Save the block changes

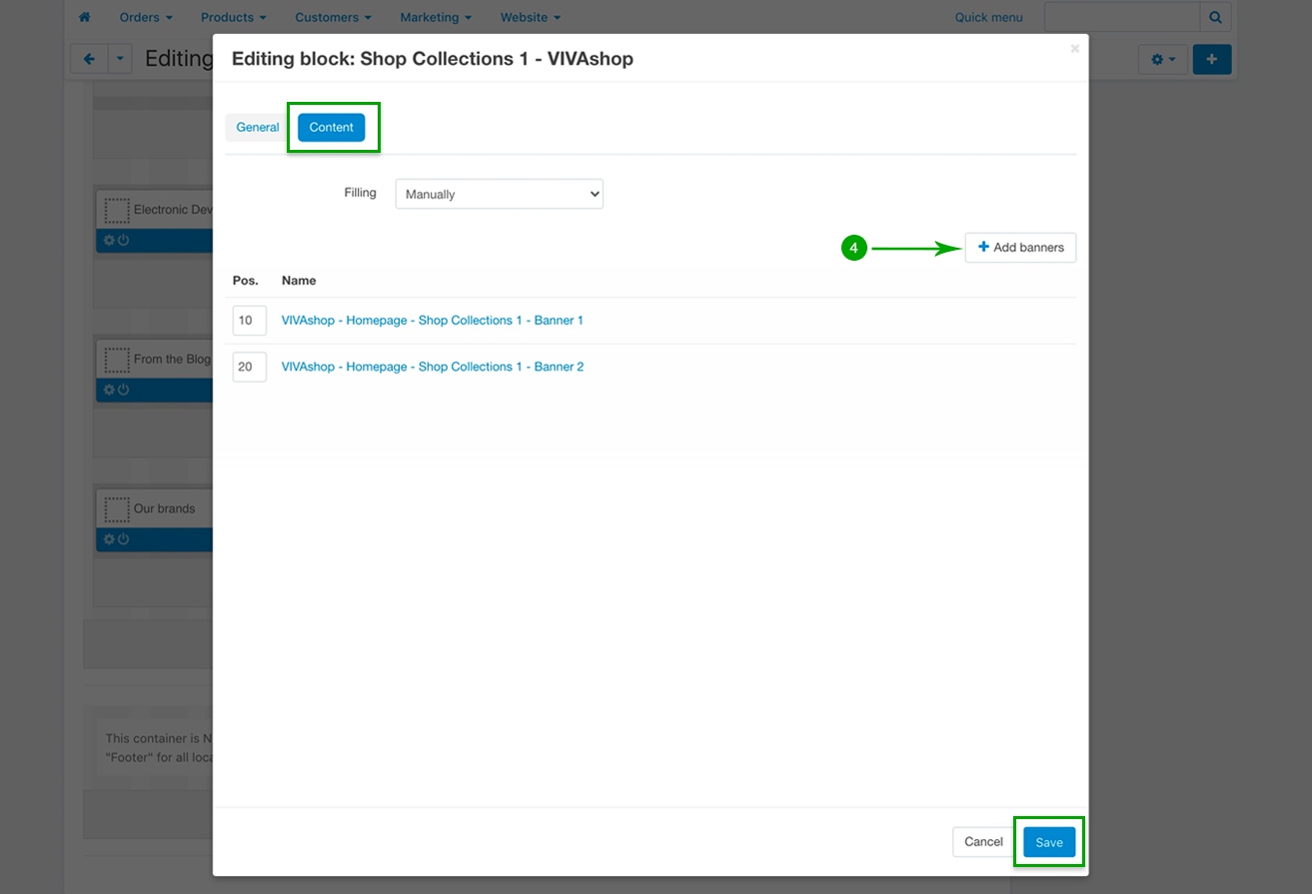pos(1048,842)
